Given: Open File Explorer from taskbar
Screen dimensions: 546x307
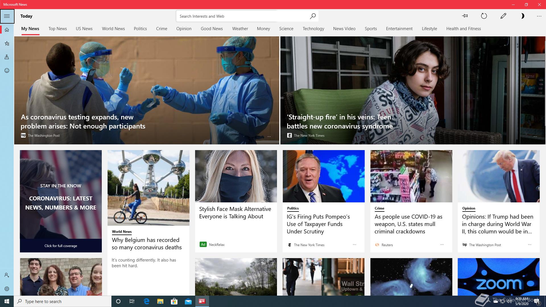Looking at the screenshot, I should 160,301.
